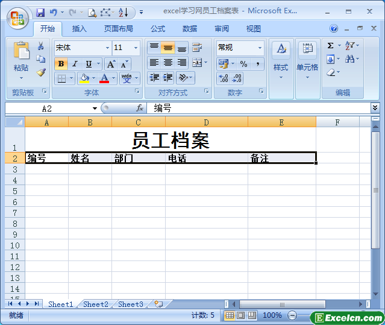Click the Find binoculars icon

click(350, 59)
